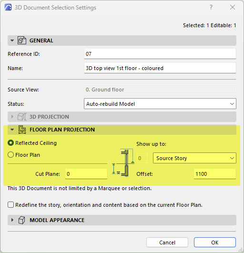The height and width of the screenshot is (253, 244).
Task: Collapse the General panel with its arrow
Action: tap(12, 40)
